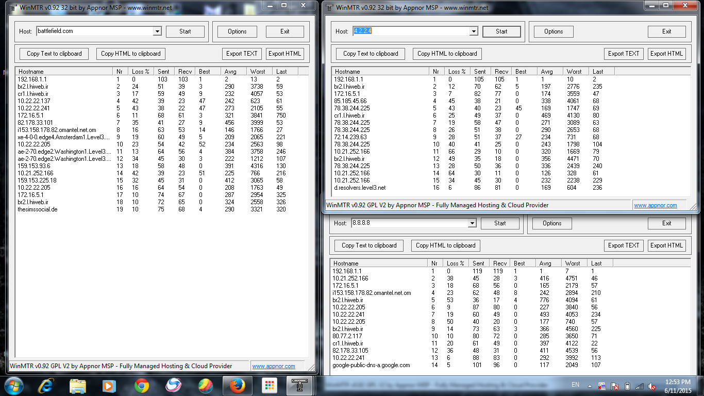Click the wireless signal bars tray icon

tap(640, 386)
